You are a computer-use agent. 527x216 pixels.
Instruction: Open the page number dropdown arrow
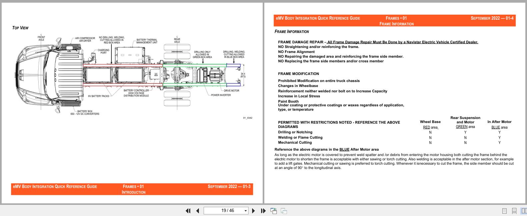tap(246, 211)
